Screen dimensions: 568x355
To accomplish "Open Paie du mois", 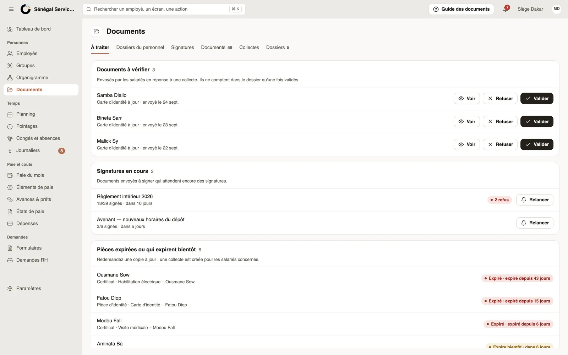I will tap(41, 175).
